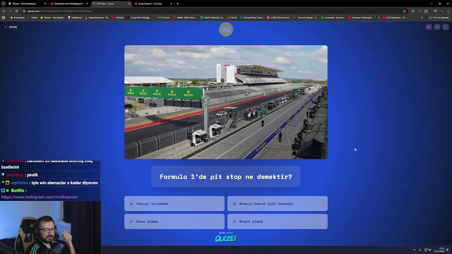Image resolution: width=452 pixels, height=254 pixels.
Task: Open the Blizzard Press Center bookmark
Action: click(x=252, y=17)
